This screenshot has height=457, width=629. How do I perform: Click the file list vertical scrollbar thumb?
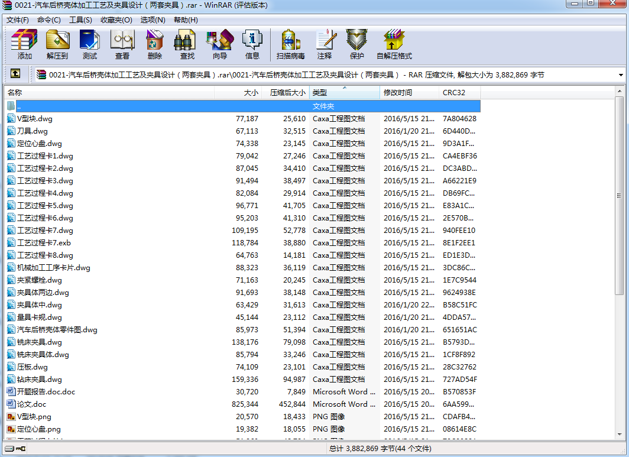click(619, 196)
